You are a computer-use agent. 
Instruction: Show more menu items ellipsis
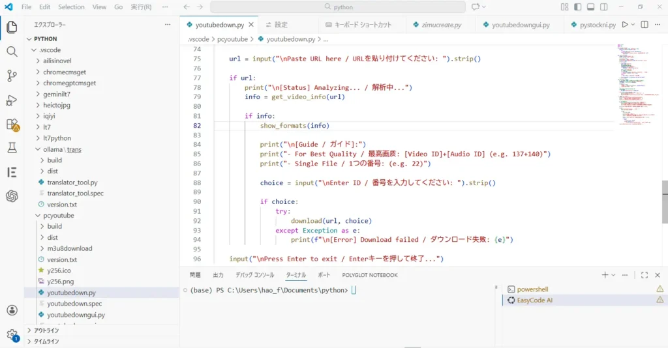point(165,7)
